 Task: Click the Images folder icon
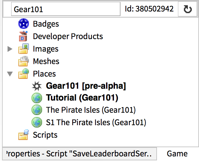[x=23, y=49]
